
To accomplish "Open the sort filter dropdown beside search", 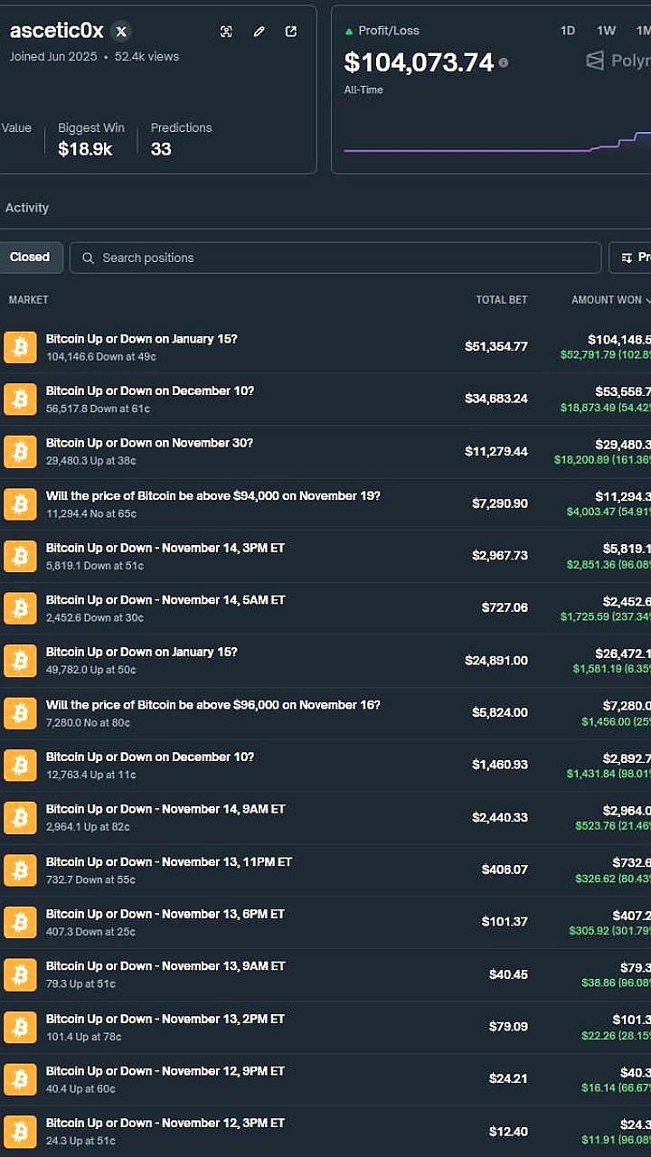I will point(631,258).
